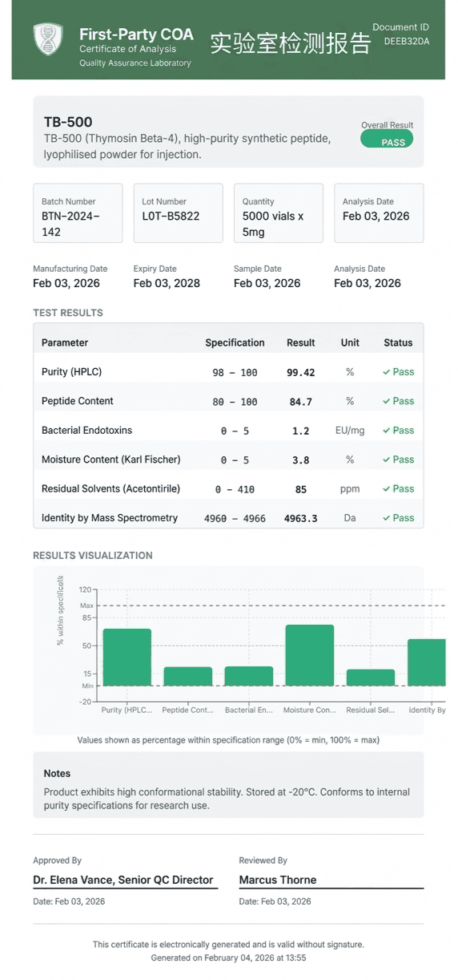The width and height of the screenshot is (458, 980).
Task: Click the DNA shield logo icon
Action: click(x=47, y=39)
